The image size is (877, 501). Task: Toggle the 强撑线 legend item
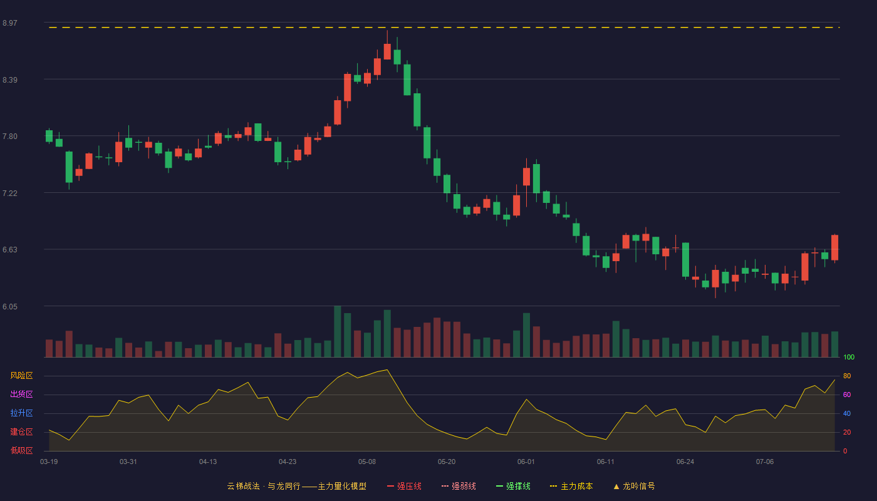coord(513,486)
